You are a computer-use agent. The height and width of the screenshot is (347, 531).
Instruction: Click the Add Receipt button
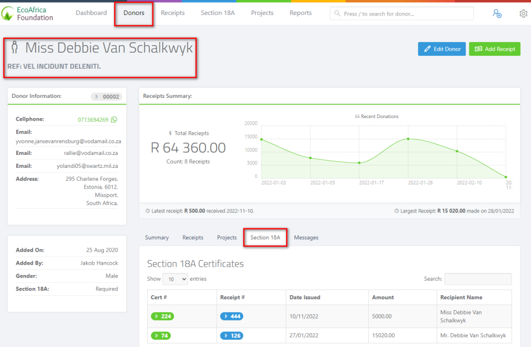[494, 49]
